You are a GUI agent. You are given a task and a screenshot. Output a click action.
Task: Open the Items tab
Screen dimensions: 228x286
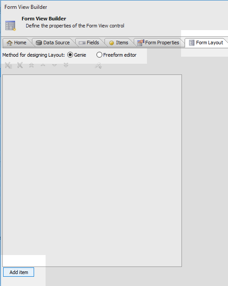click(119, 43)
